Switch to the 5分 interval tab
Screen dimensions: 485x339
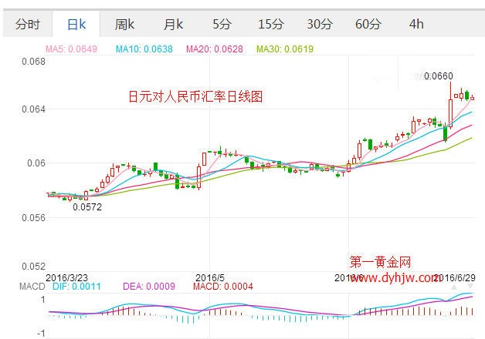pos(222,24)
